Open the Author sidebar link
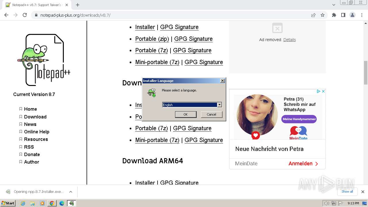 (32, 162)
